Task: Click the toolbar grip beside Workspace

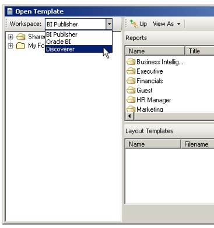Action: pos(6,24)
